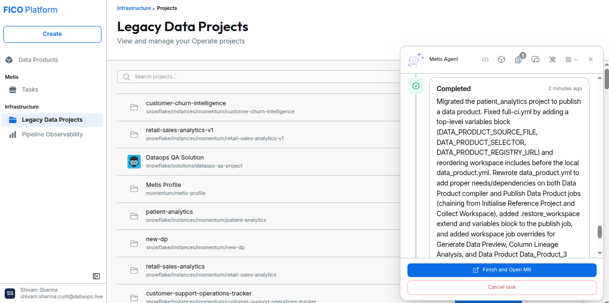Click the folder icon next to Metis Profile
Viewport: 609px width, 303px height.
tap(134, 189)
